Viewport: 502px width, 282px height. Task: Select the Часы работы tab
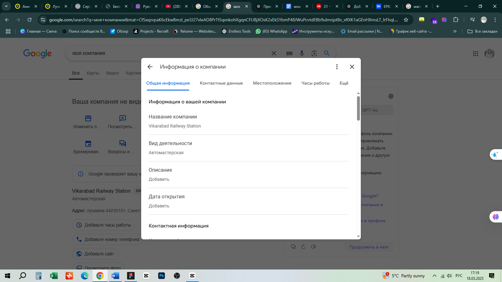315,83
